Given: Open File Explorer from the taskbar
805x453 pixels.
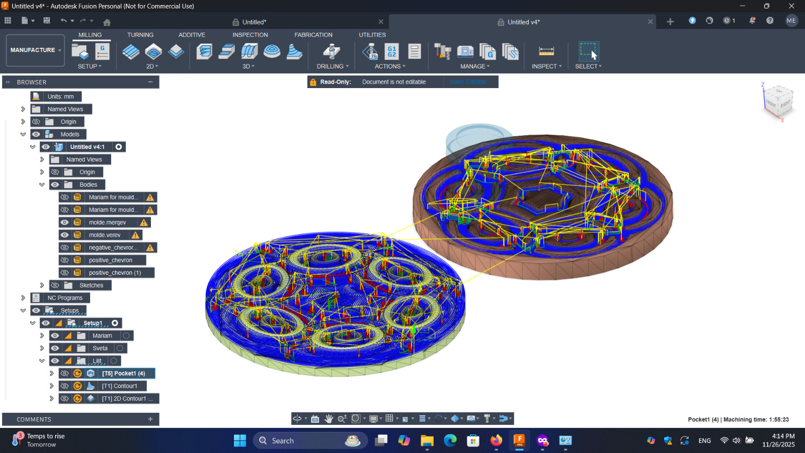Looking at the screenshot, I should (427, 441).
